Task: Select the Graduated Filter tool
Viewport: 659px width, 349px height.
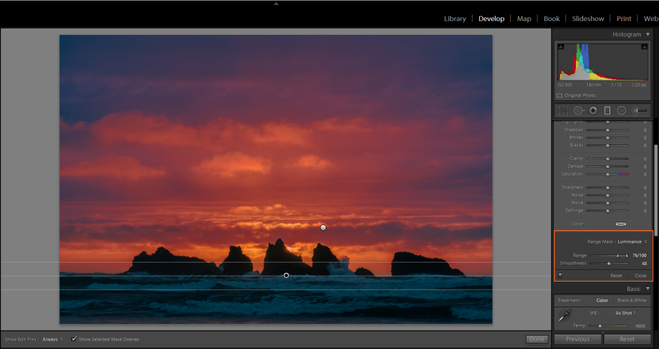Action: [608, 110]
